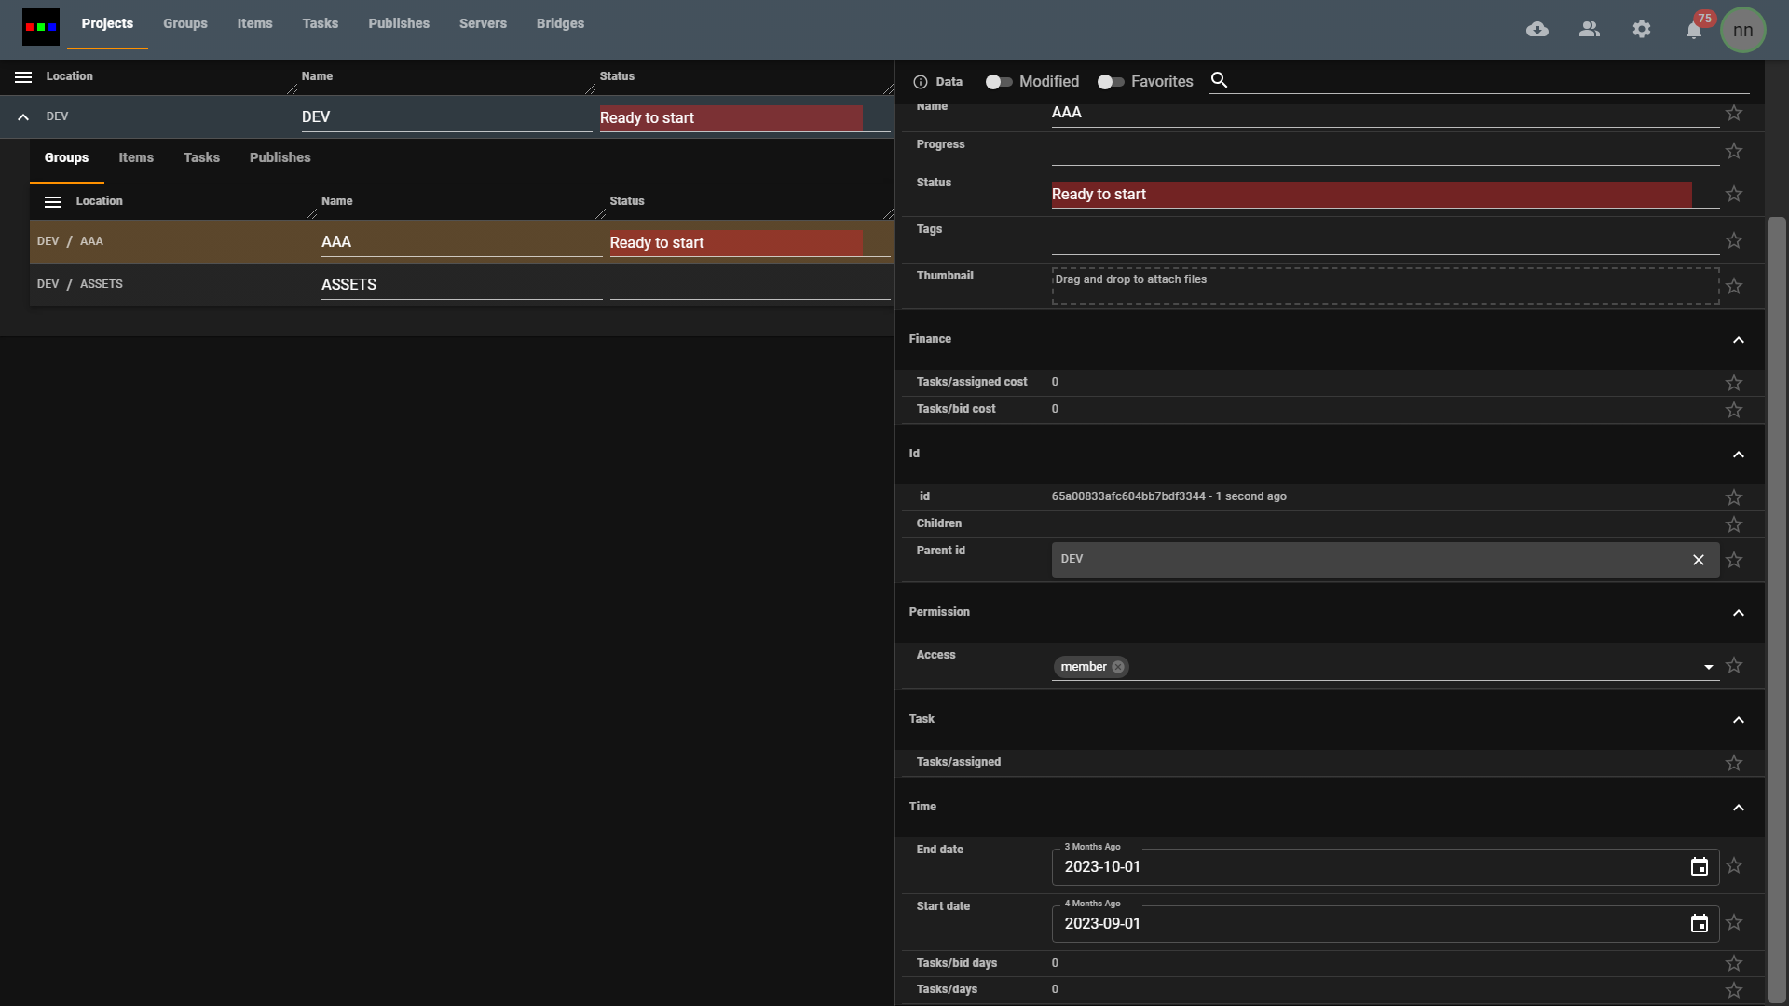The image size is (1789, 1006).
Task: Click red Ready to start status bar
Action: coord(1370,194)
